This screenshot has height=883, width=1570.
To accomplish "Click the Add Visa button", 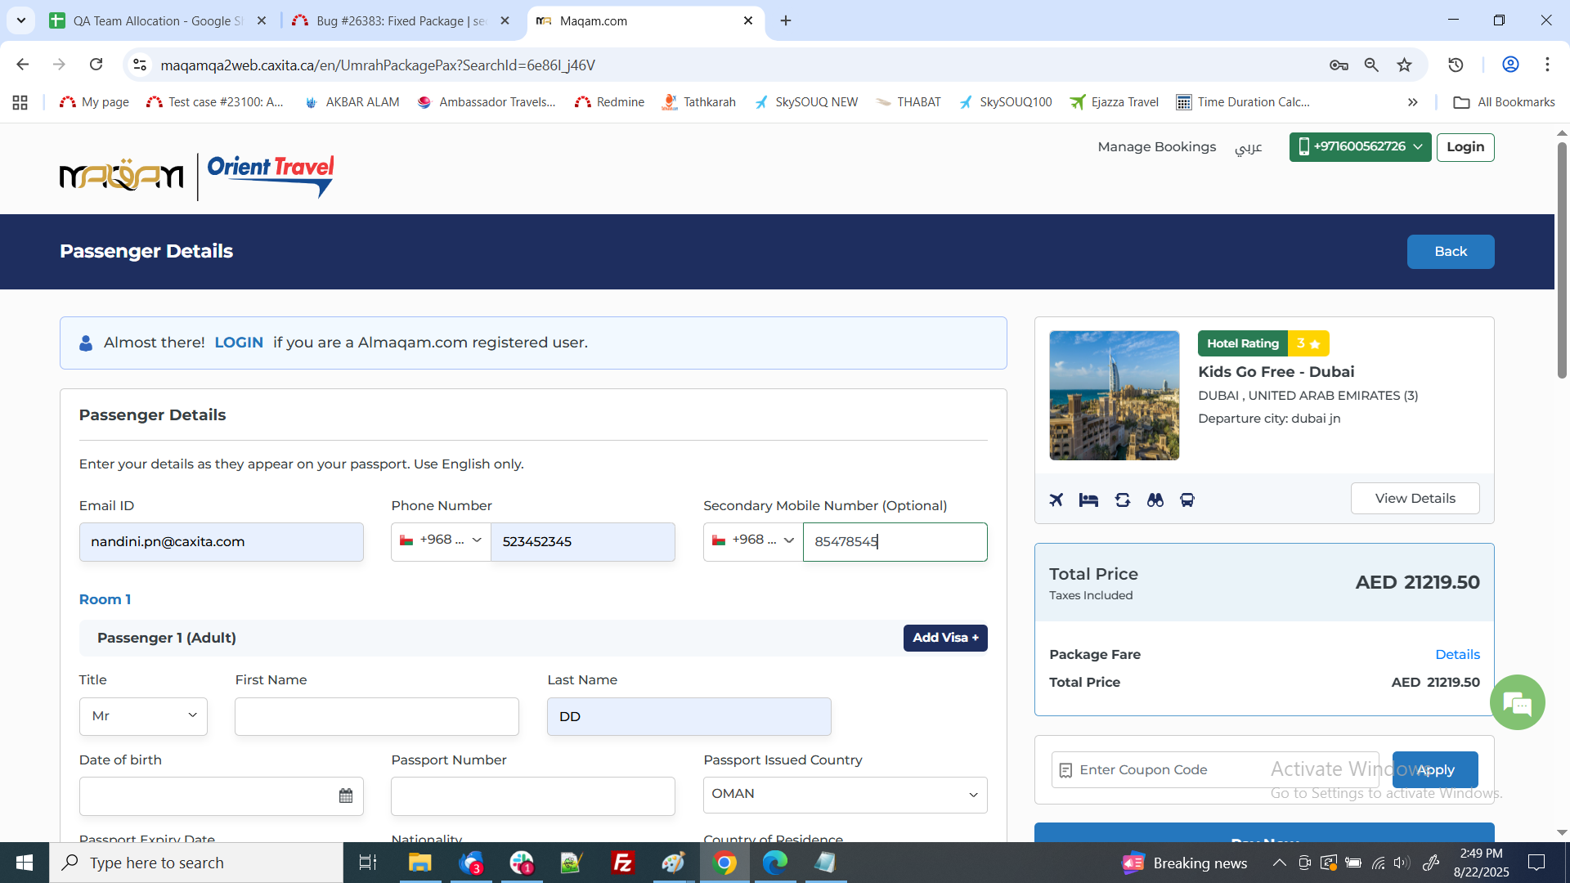I will (x=944, y=638).
